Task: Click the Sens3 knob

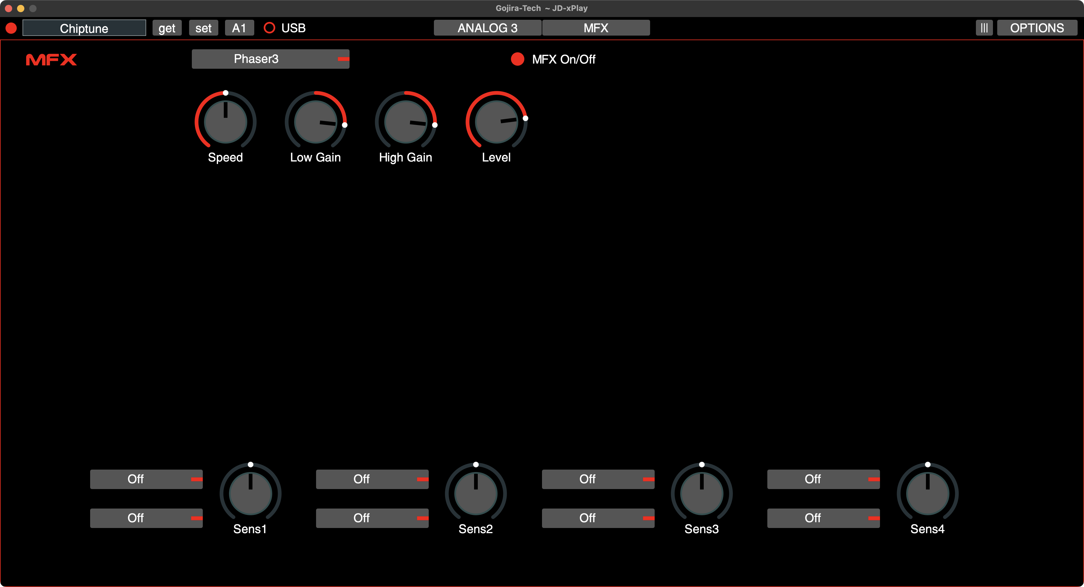Action: click(702, 494)
